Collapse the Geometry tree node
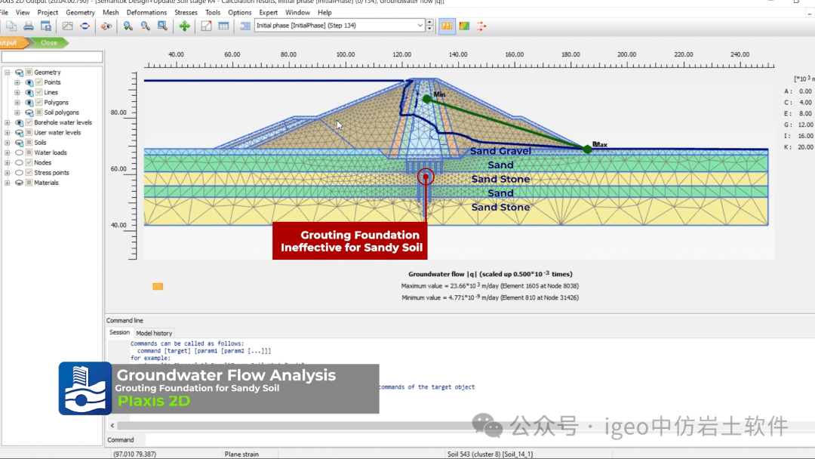 [x=8, y=72]
